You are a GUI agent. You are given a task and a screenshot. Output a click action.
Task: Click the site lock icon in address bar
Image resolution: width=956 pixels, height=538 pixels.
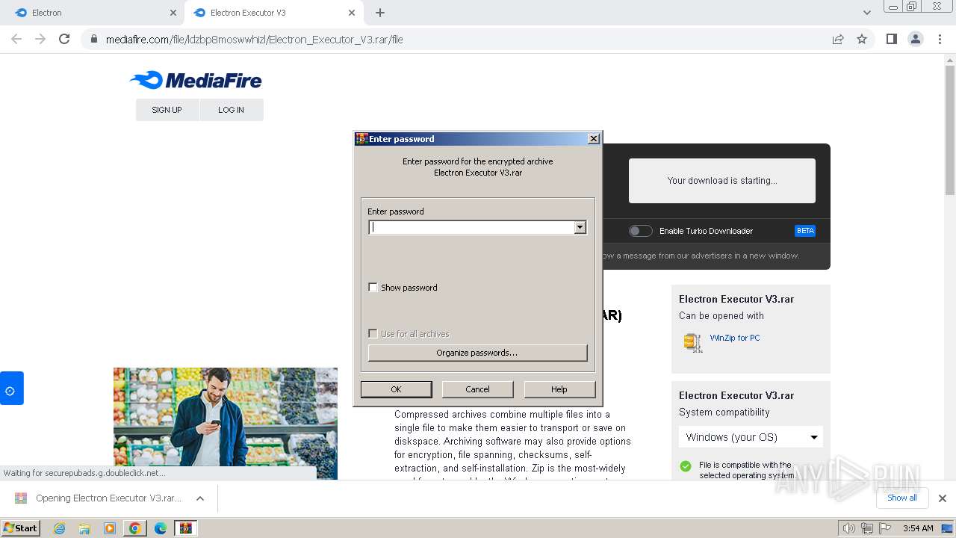click(x=93, y=39)
